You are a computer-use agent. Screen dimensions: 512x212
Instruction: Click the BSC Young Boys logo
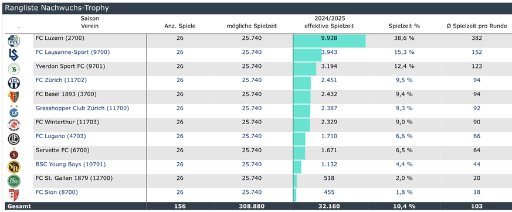tap(13, 167)
